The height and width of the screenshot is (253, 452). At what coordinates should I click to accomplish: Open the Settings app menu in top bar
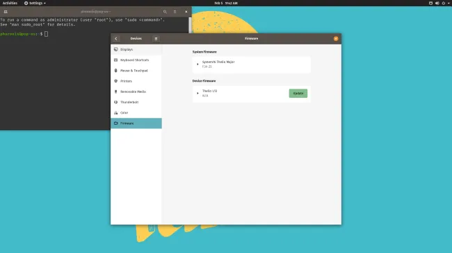pyautogui.click(x=35, y=3)
